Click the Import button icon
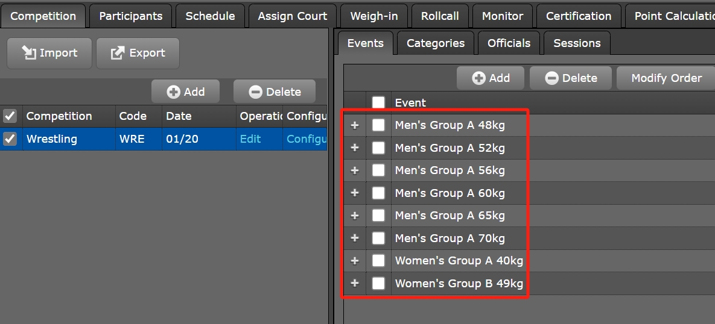The width and height of the screenshot is (715, 324). coord(29,53)
